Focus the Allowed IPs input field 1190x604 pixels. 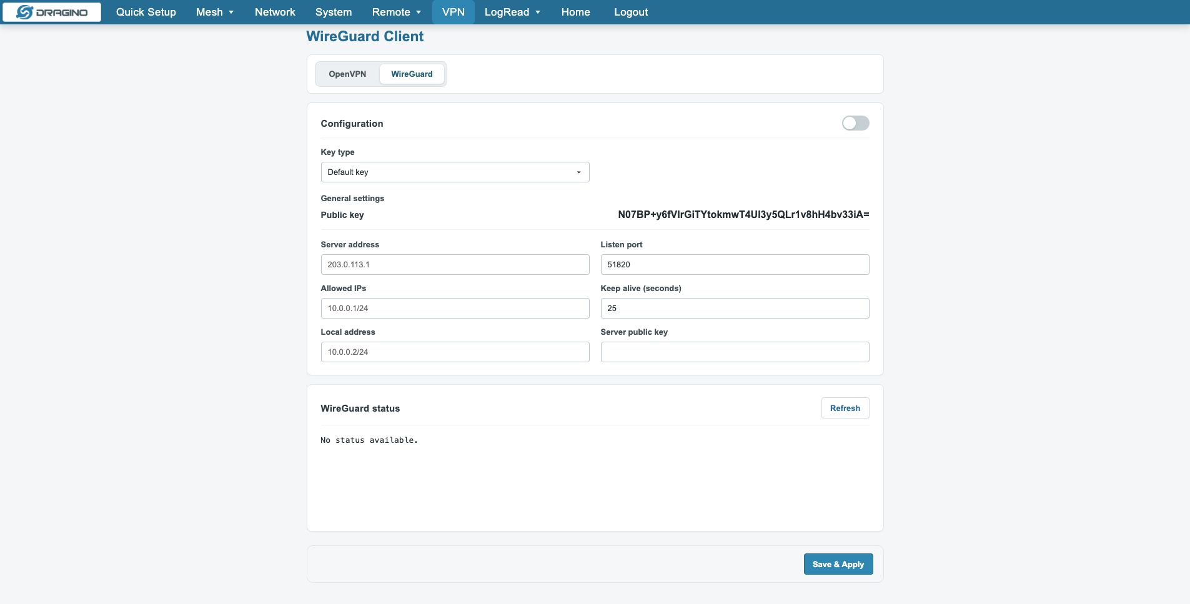455,308
